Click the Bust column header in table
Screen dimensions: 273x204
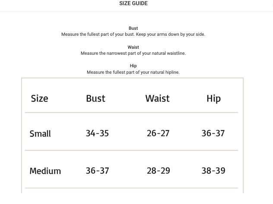click(x=95, y=98)
